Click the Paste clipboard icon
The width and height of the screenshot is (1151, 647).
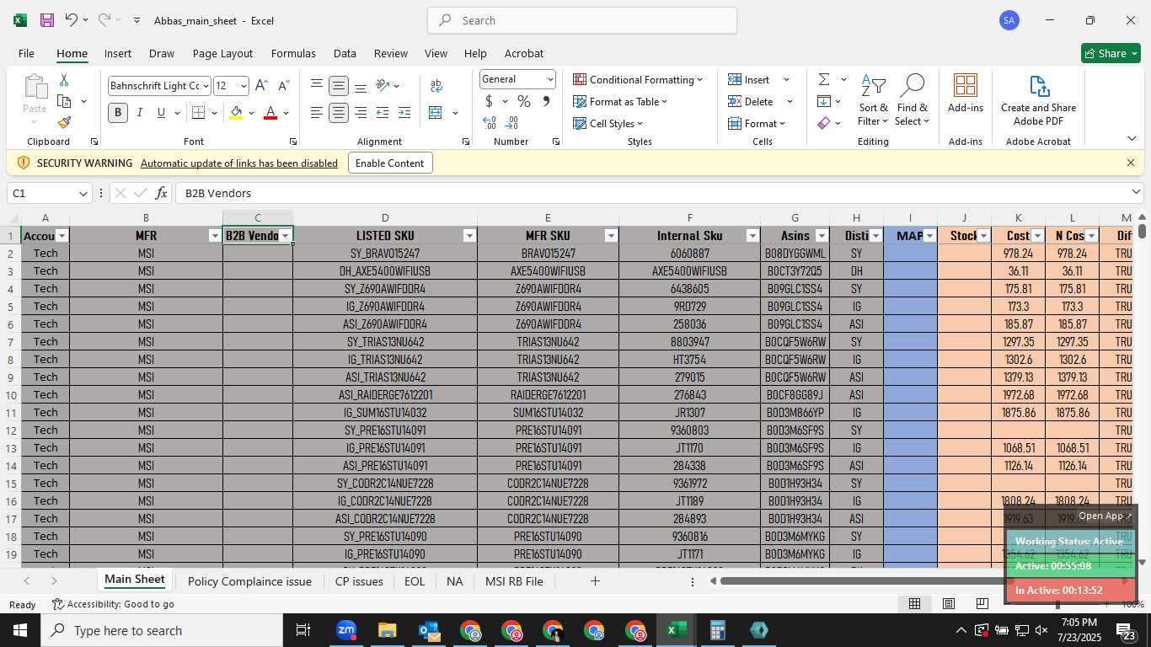35,87
